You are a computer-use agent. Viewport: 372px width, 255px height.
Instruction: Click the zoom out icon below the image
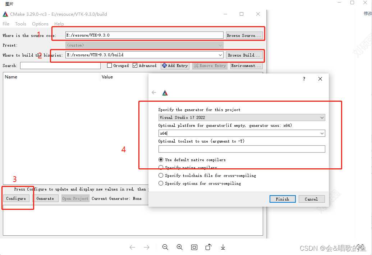click(x=165, y=247)
